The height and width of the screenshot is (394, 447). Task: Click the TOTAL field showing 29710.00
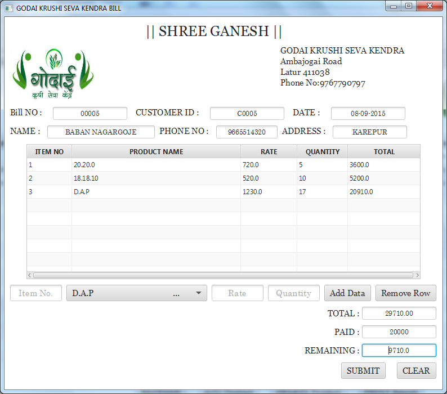399,314
